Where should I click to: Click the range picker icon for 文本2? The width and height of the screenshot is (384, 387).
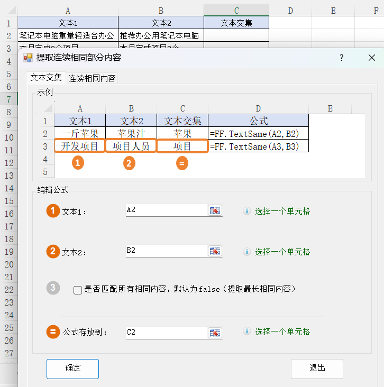[x=215, y=251]
